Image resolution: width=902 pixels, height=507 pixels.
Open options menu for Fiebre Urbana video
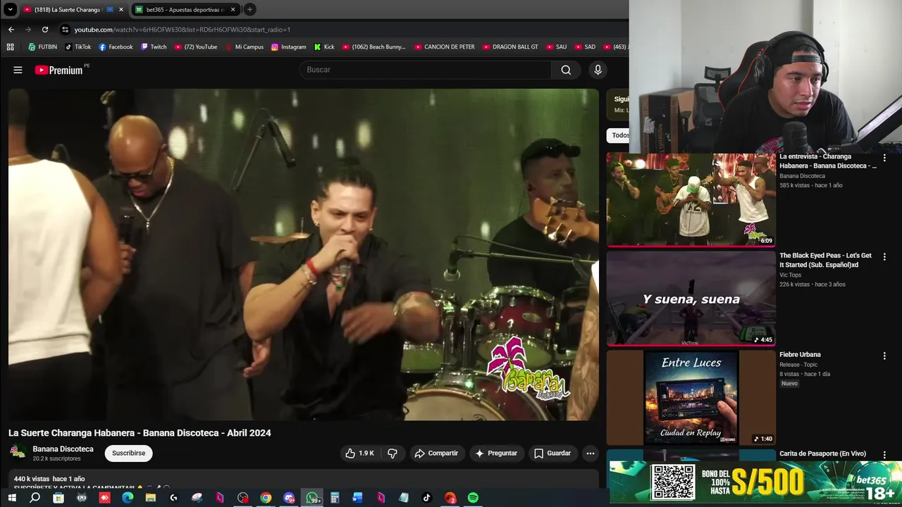point(884,356)
